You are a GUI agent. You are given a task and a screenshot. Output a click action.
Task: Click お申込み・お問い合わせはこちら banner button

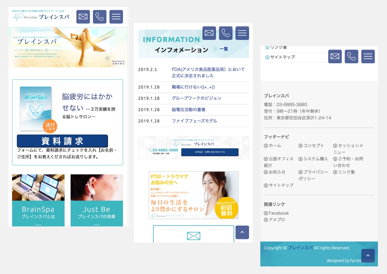(x=210, y=152)
